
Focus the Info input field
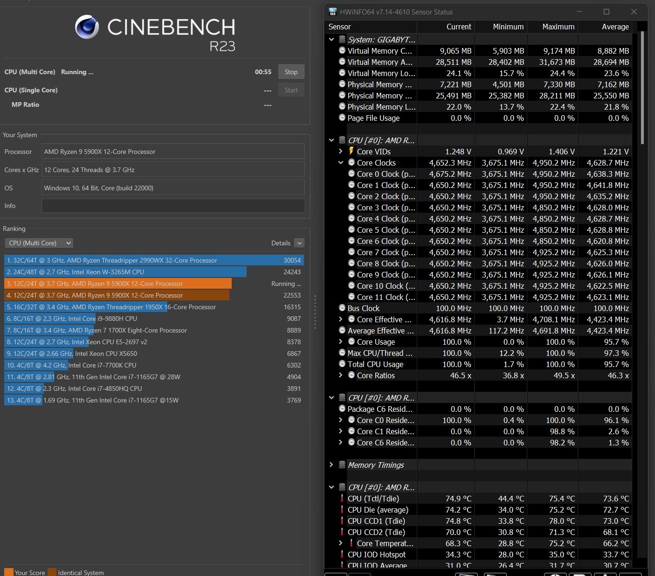tap(173, 206)
